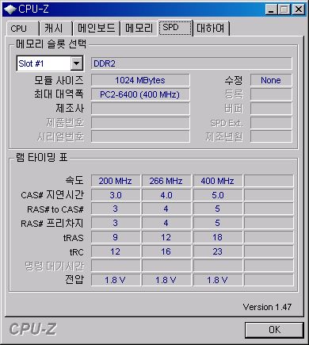Screen dimensions: 309x345
Task: Click the RAS# to CAS# label
Action: pos(55,209)
